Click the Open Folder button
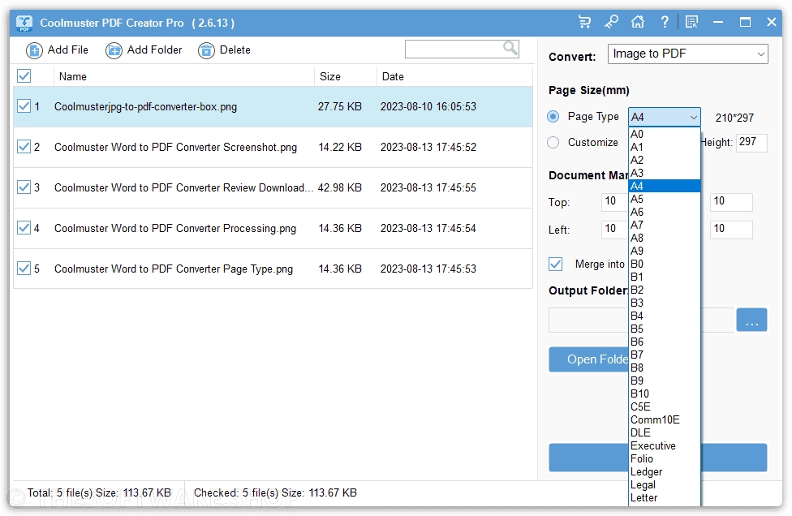The image size is (792, 516). click(x=589, y=359)
